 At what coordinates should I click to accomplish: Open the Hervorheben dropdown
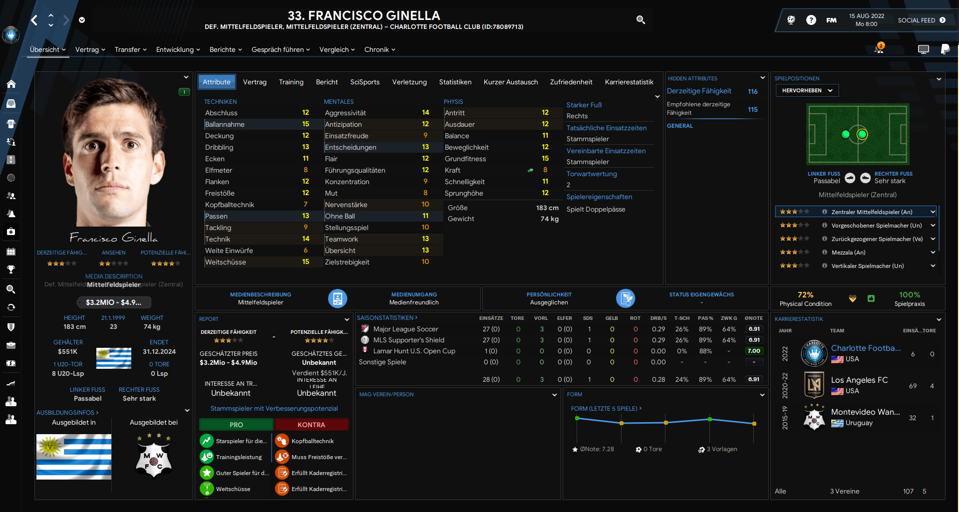tap(807, 90)
